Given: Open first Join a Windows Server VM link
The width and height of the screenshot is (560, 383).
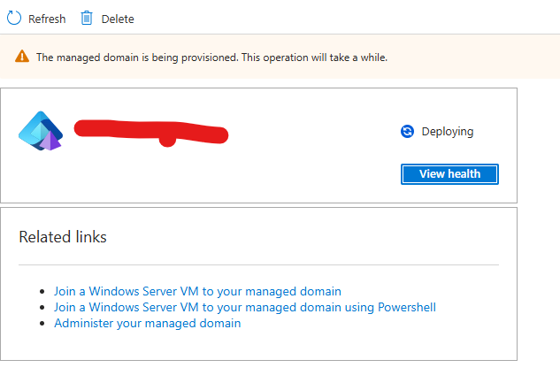Looking at the screenshot, I should 197,291.
